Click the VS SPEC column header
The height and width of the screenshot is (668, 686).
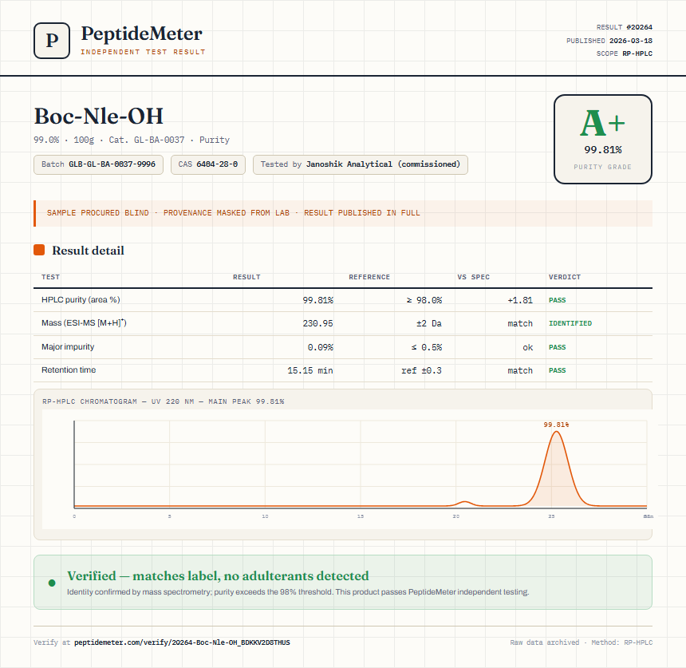[473, 277]
